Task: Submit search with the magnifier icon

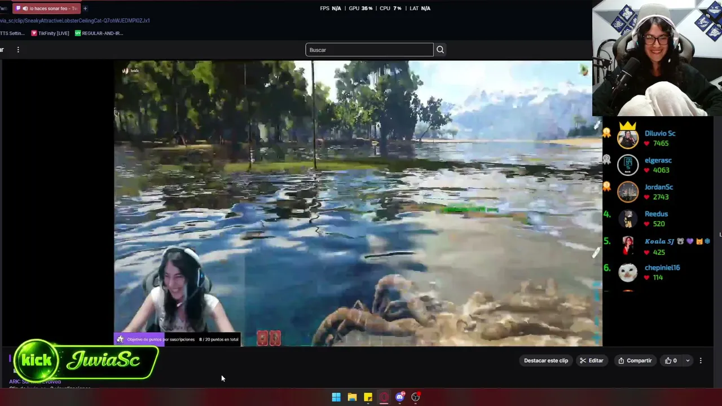Action: pos(440,50)
